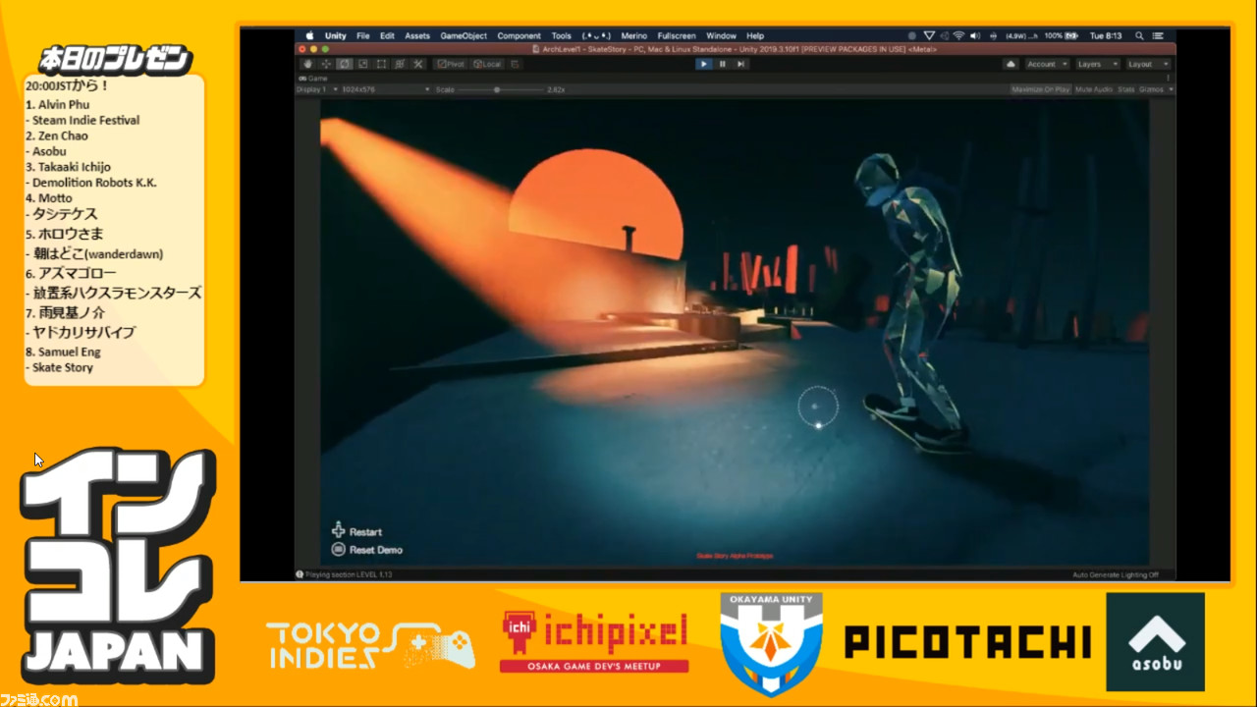Open the Account dropdown
The image size is (1257, 707).
pyautogui.click(x=1047, y=64)
